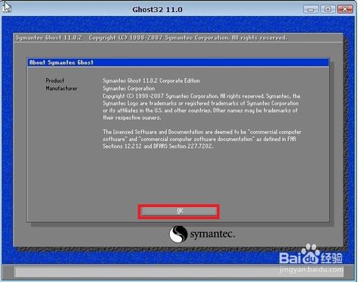Screen dimensions: 364x282
Task: Click the Licensed Software and Documentation paragraph
Action: (x=202, y=139)
